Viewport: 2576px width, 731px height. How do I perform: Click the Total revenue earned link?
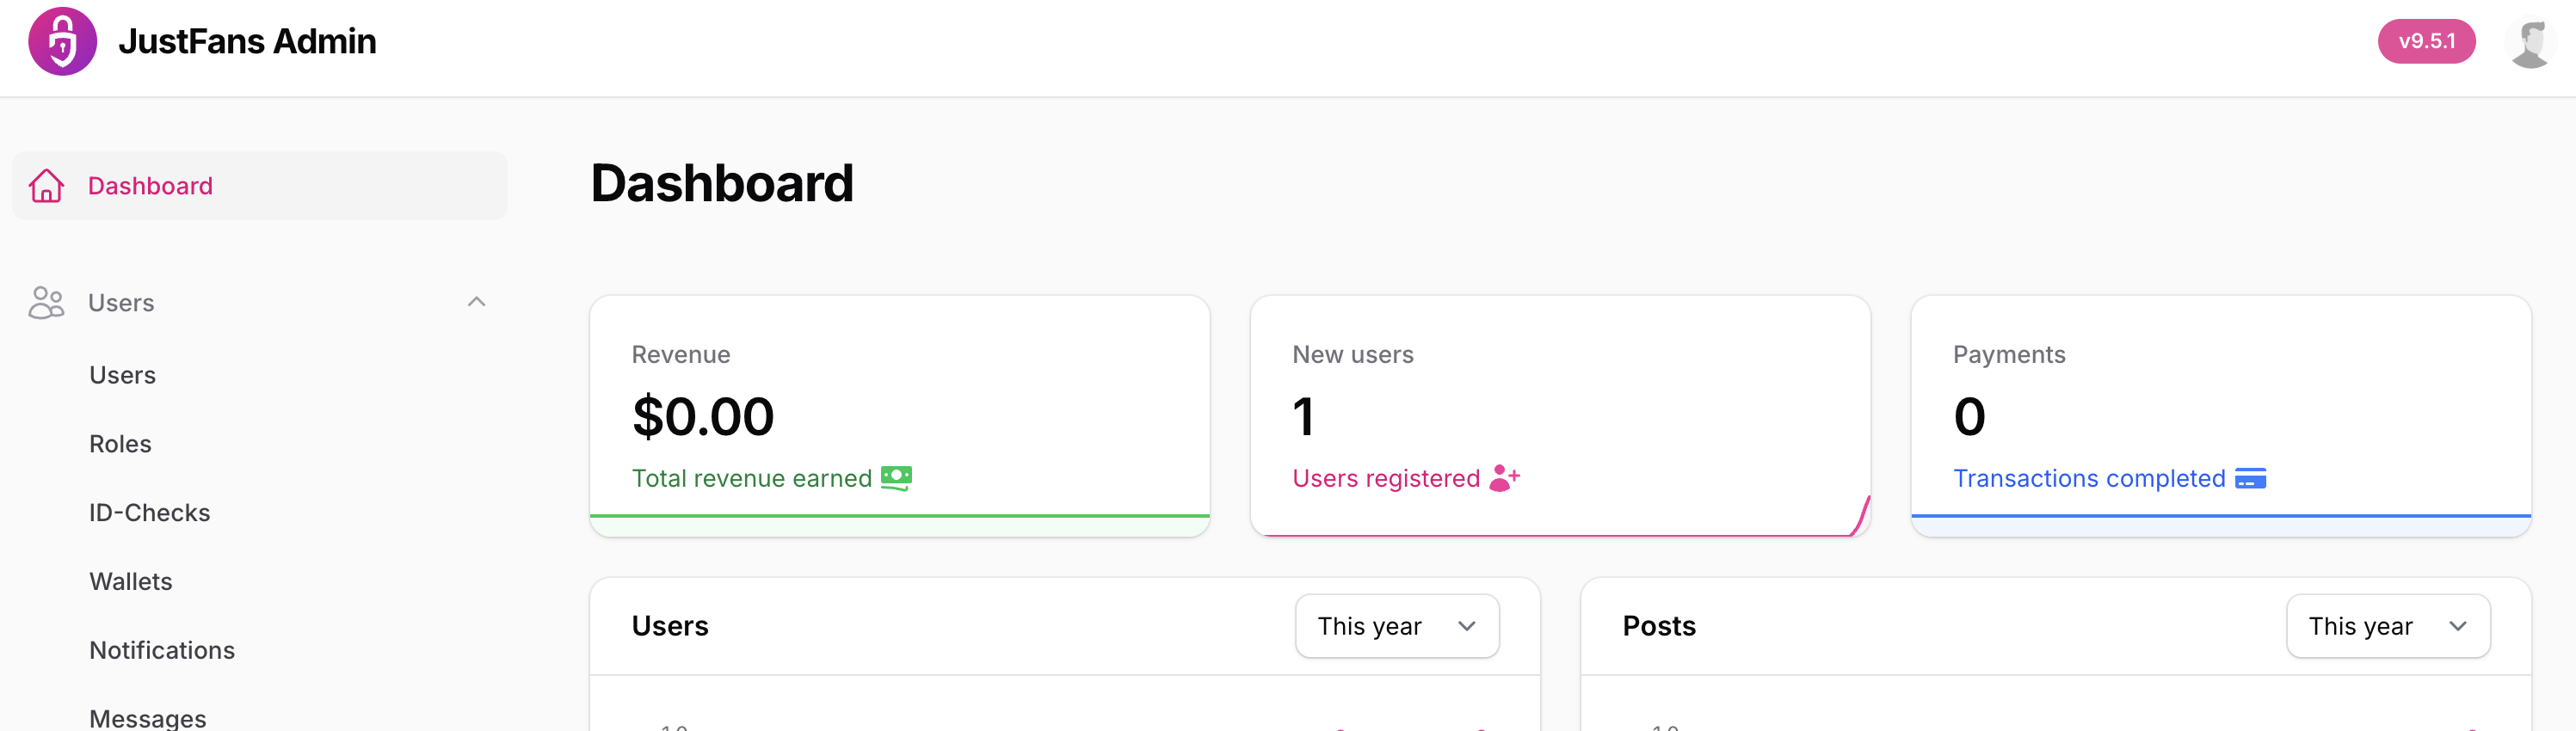point(752,479)
